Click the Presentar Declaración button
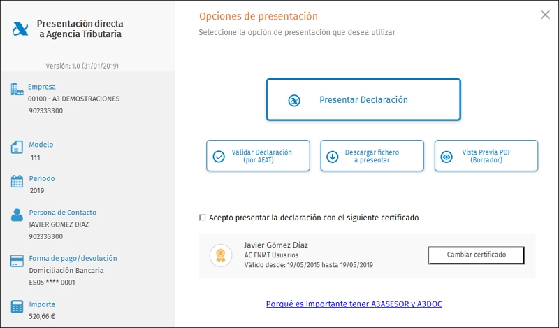The height and width of the screenshot is (328, 559). (363, 99)
